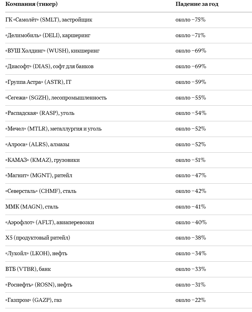Select the «Делимобиль» (DELI) каршеринг row
Image resolution: width=252 pixels, height=312 pixels.
[x=129, y=35]
